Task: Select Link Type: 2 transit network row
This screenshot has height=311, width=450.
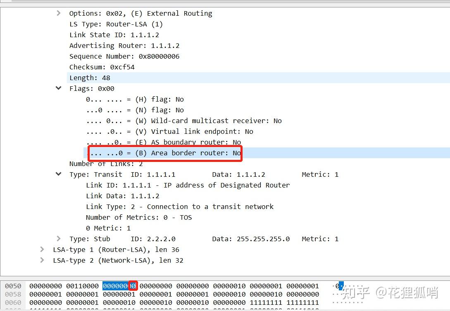Action: tap(180, 207)
